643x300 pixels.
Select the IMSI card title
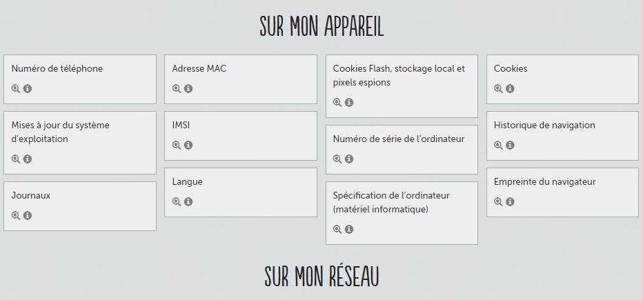(x=181, y=125)
